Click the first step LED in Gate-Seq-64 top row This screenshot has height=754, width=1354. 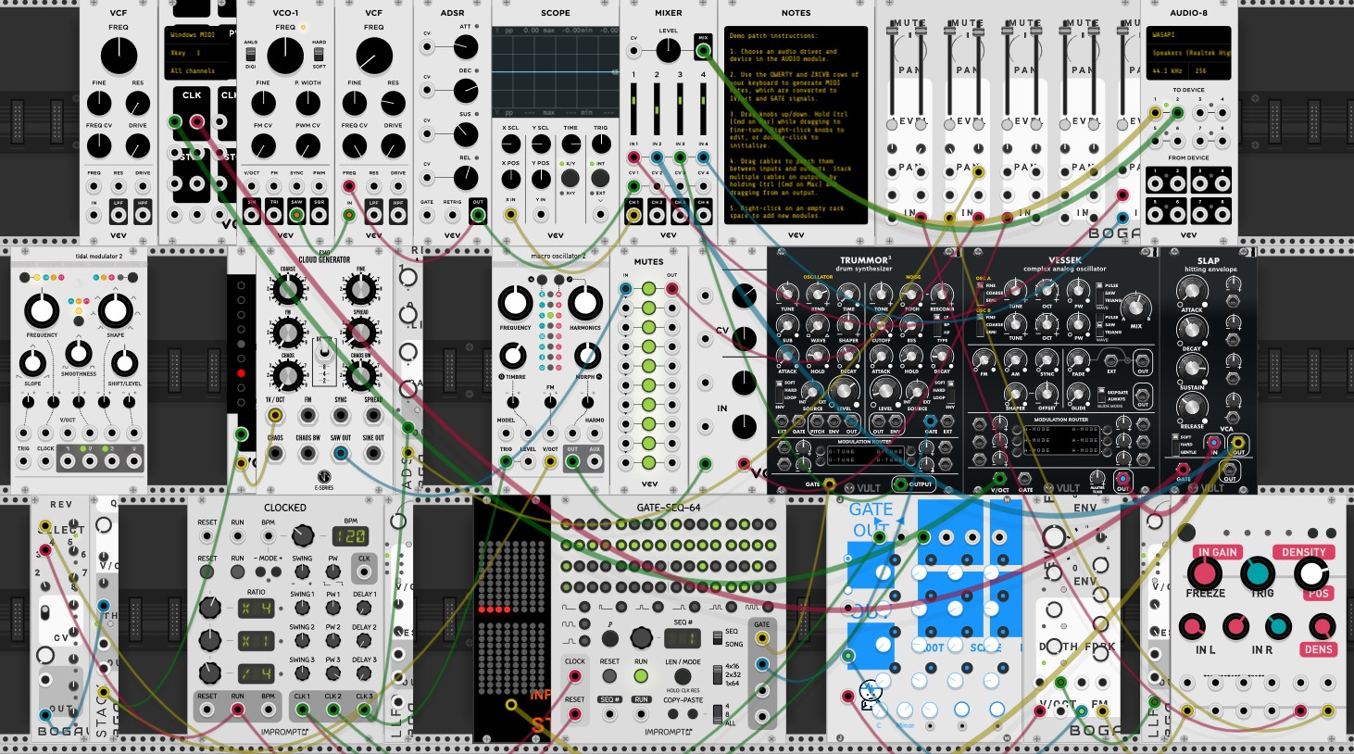coord(567,525)
